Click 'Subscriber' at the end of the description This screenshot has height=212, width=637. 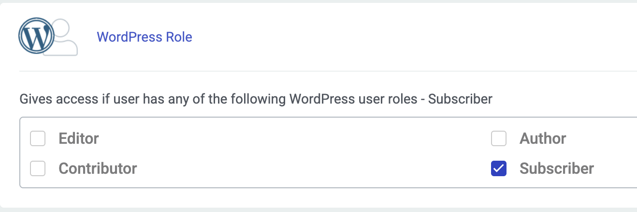click(x=460, y=100)
